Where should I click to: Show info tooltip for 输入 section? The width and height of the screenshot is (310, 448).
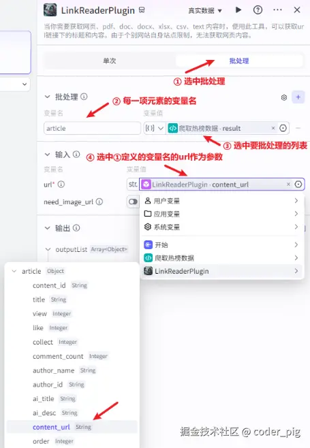[x=76, y=155]
